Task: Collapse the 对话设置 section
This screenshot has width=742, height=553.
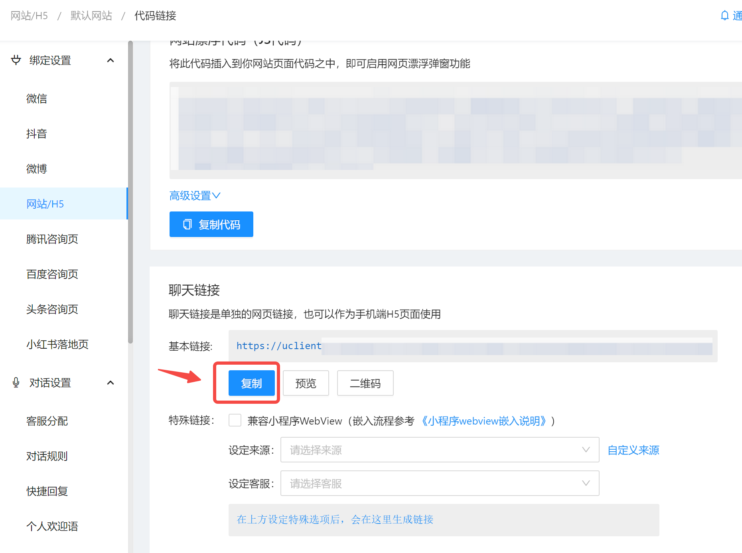Action: 111,382
